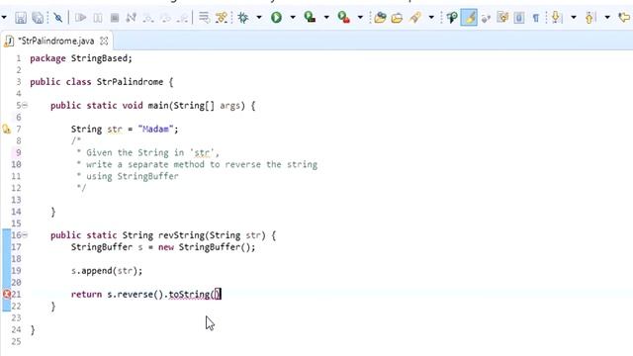This screenshot has width=633, height=356.
Task: Click the Last Edit Location back arrow
Action: tap(624, 18)
